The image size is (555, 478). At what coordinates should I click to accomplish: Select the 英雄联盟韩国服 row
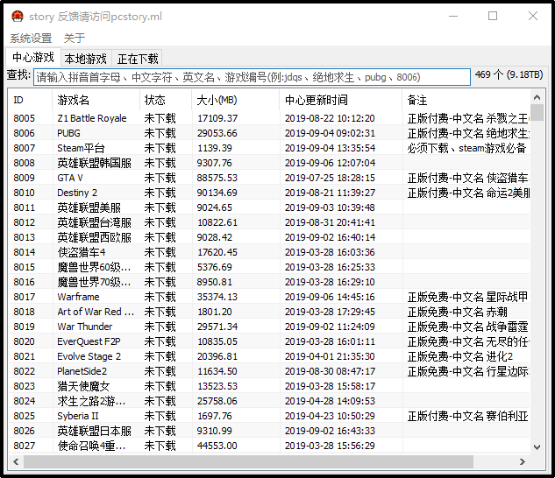point(269,163)
